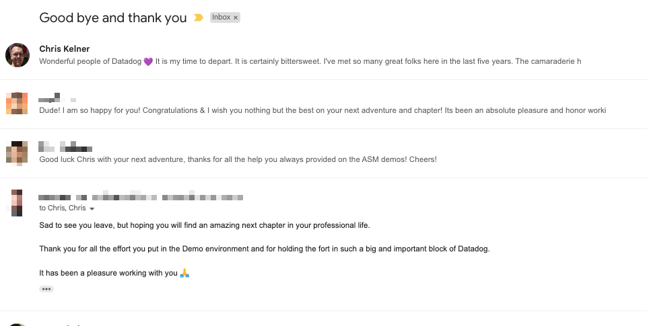Image resolution: width=647 pixels, height=326 pixels.
Task: Click the pixelated avatar of ASM demos reply
Action: (x=17, y=153)
